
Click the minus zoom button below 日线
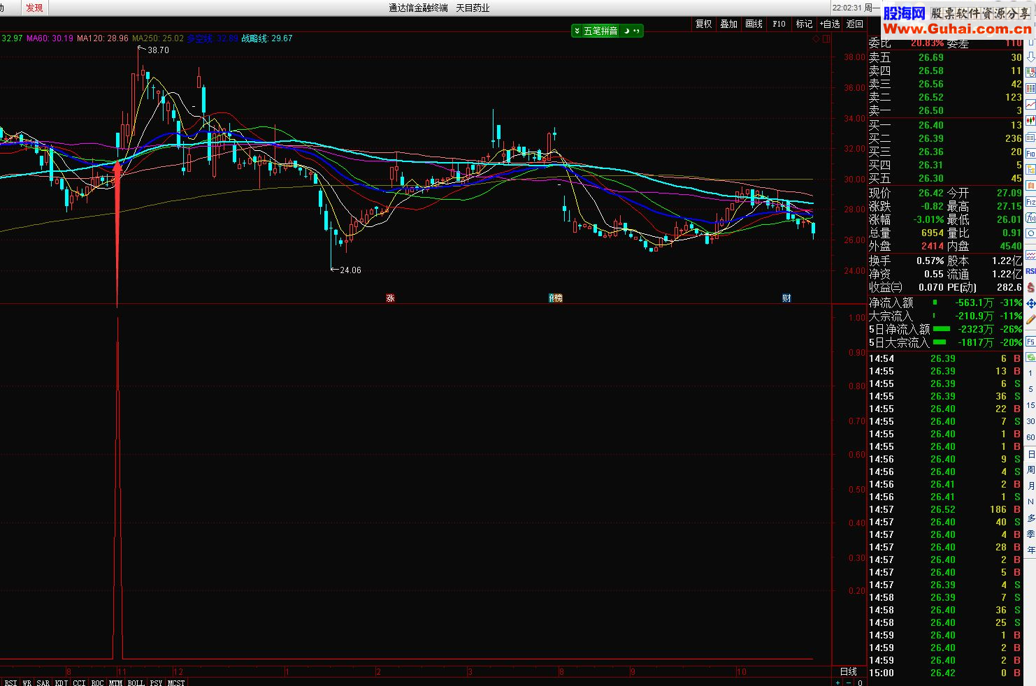(x=849, y=683)
